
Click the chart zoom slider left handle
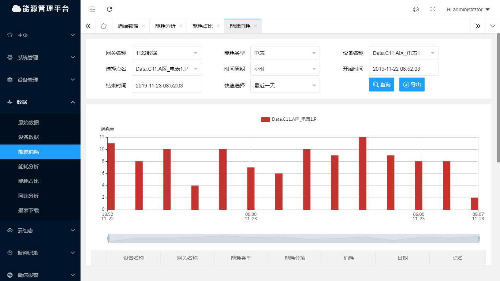click(x=108, y=239)
